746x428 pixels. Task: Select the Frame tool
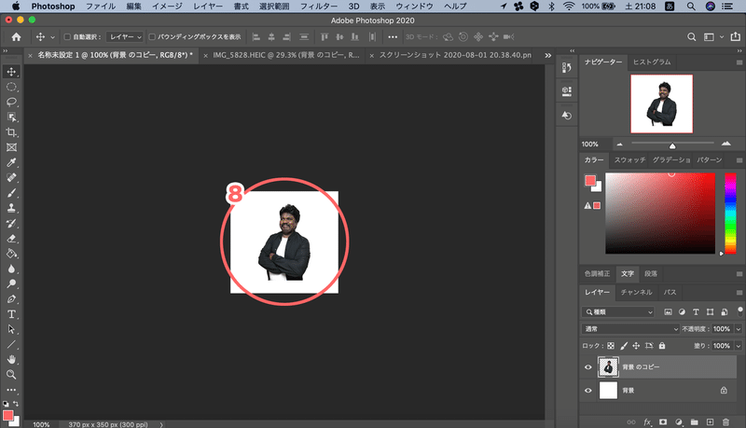[x=11, y=147]
